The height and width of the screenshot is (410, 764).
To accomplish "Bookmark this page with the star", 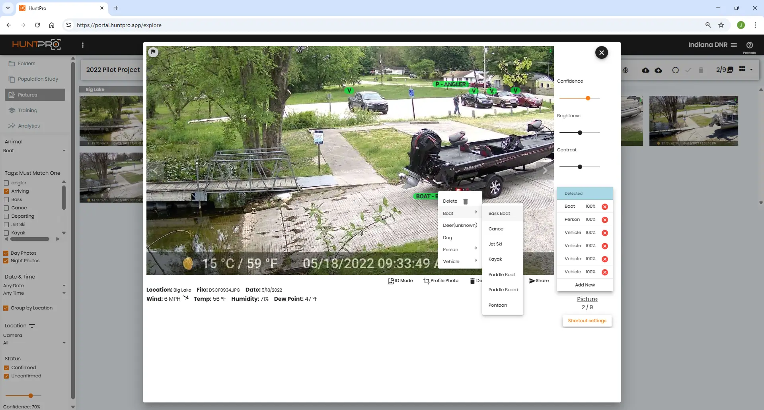I will 721,25.
